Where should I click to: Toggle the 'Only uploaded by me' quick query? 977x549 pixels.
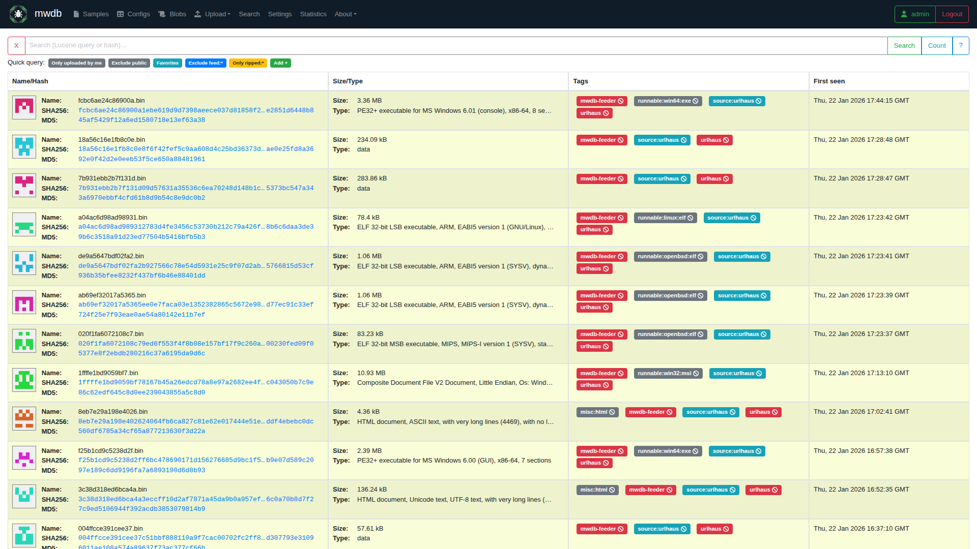click(76, 63)
